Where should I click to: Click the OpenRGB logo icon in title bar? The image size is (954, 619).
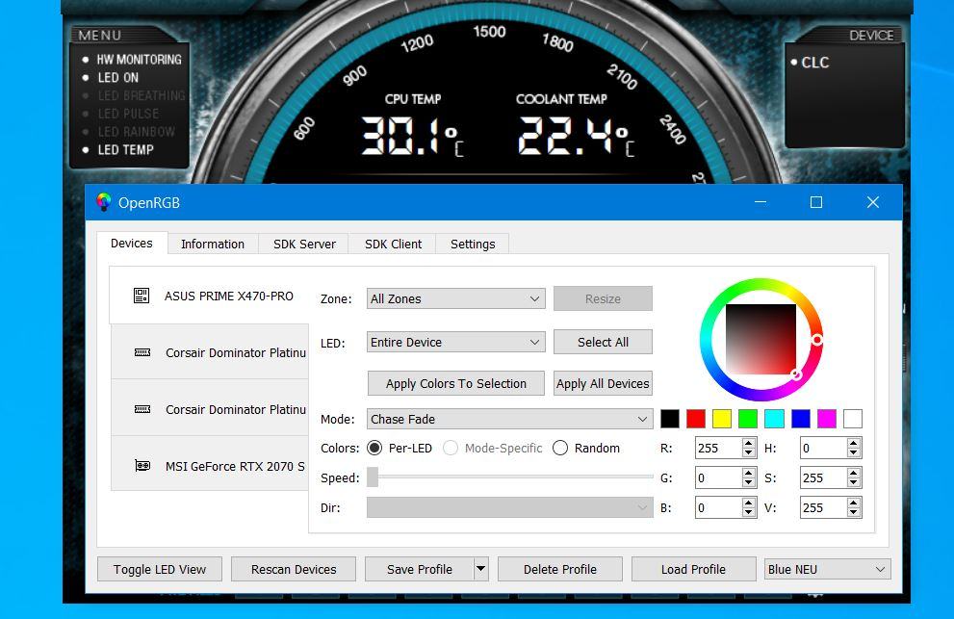pos(103,202)
